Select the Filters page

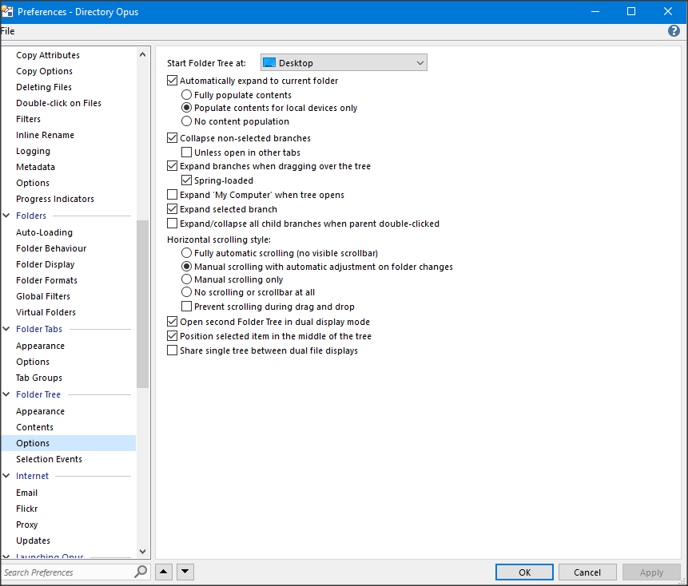click(29, 119)
